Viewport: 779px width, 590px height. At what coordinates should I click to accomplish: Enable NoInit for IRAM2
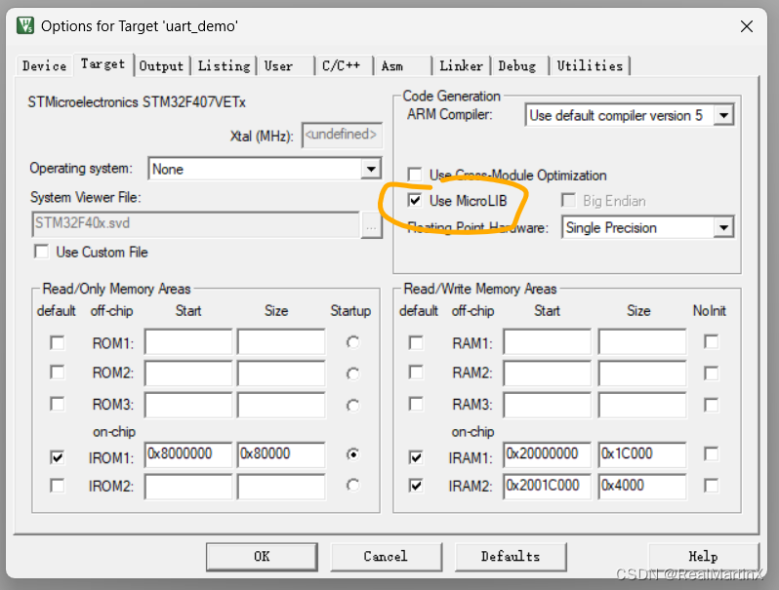pyautogui.click(x=711, y=486)
